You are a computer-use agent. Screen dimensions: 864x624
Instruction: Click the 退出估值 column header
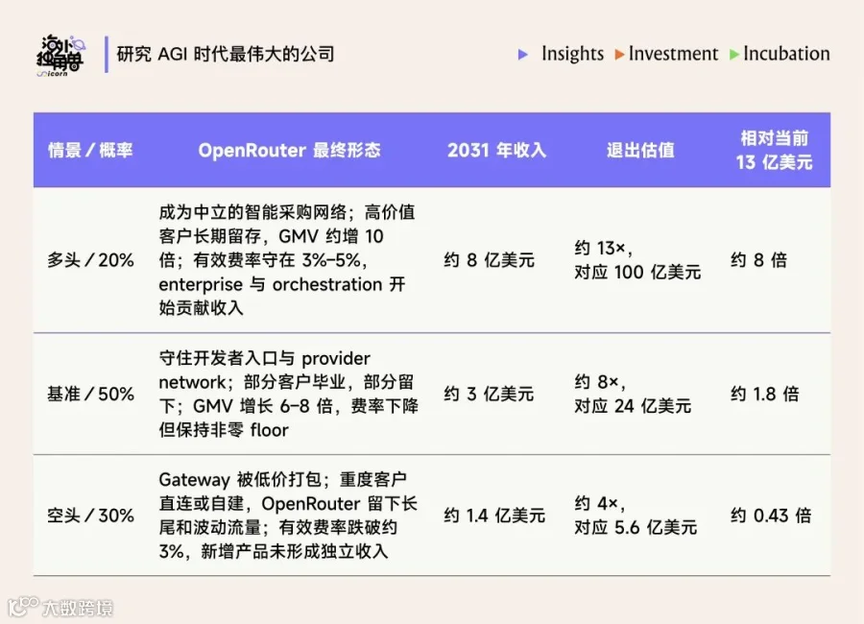click(x=640, y=150)
